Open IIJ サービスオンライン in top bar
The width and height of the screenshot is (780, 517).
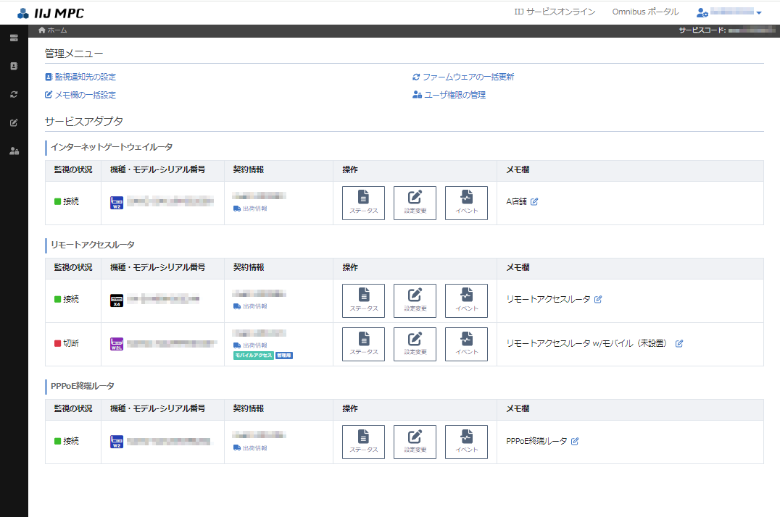coord(555,12)
